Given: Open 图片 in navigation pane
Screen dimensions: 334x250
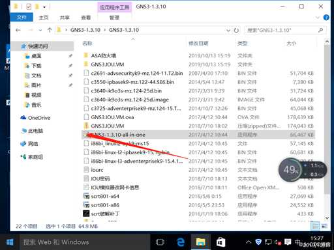Looking at the screenshot, I should 37,85.
